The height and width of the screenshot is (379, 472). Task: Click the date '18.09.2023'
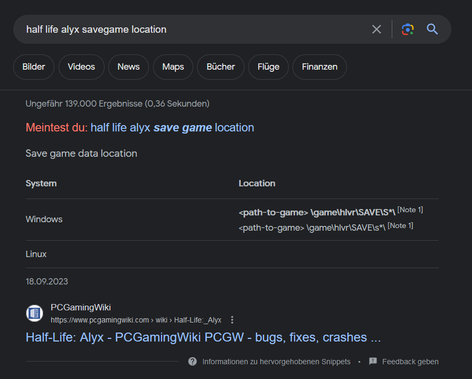(x=47, y=281)
